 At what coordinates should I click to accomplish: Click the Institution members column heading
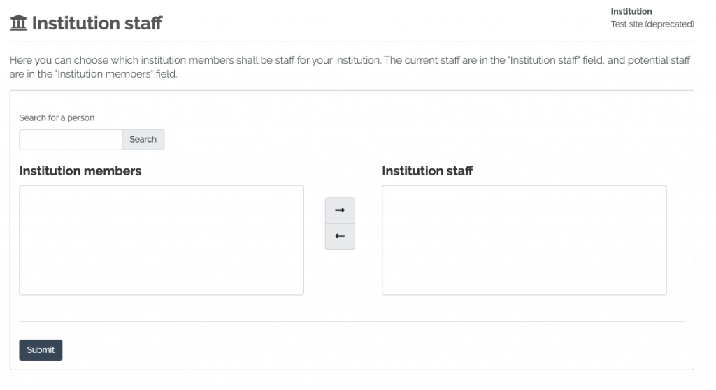80,171
